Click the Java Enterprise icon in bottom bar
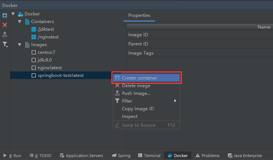Image resolution: width=273 pixels, height=160 pixels. click(x=230, y=156)
